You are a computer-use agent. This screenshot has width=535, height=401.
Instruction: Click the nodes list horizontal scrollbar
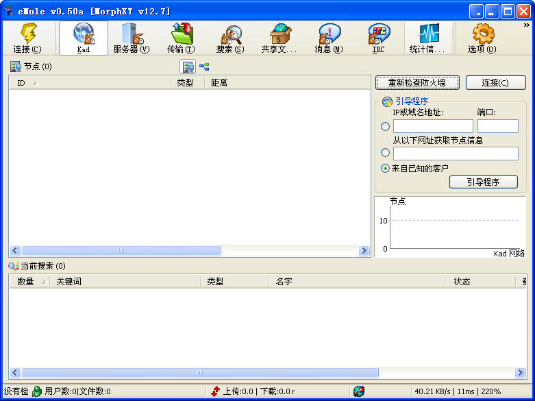(121, 251)
